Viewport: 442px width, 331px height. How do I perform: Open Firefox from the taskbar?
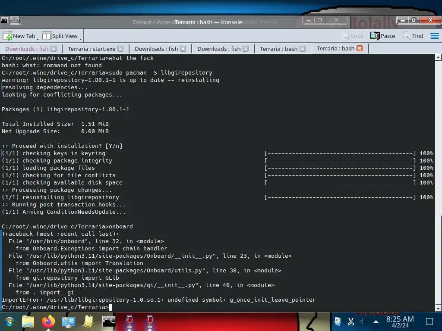(48, 321)
